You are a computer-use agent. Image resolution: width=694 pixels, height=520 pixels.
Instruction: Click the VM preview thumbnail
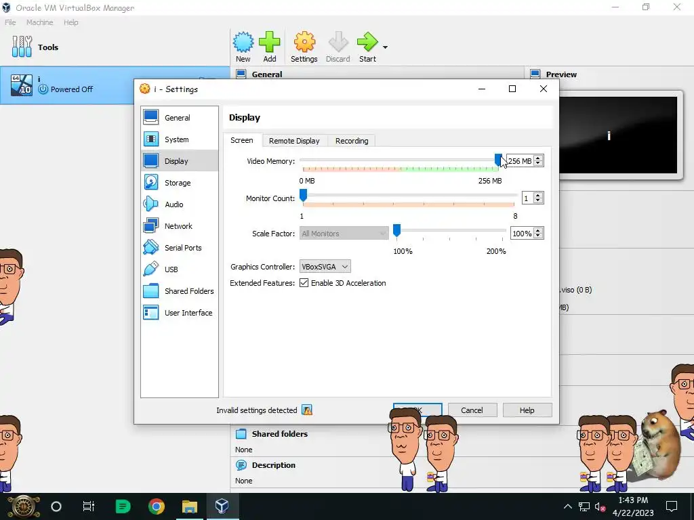618,135
